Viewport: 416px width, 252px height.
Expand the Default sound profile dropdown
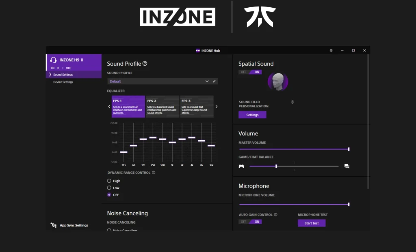coord(207,81)
